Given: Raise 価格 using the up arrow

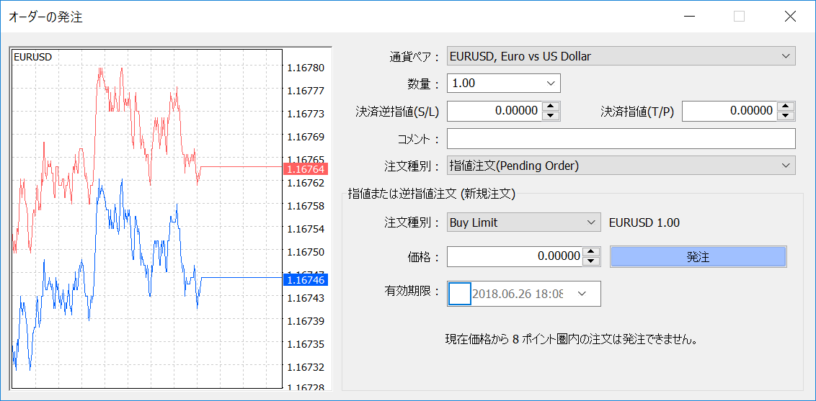Looking at the screenshot, I should click(592, 252).
